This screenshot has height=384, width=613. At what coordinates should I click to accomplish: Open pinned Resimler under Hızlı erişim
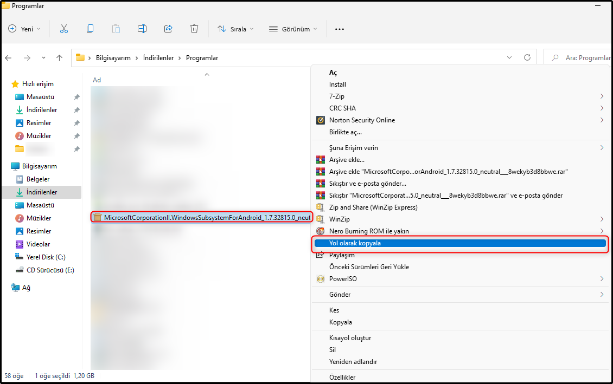click(x=39, y=122)
